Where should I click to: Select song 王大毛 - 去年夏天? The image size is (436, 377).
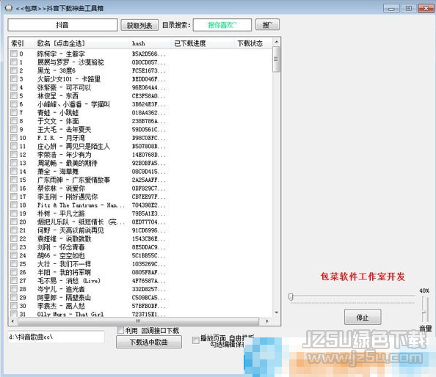65,130
